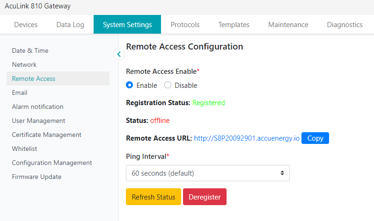Select the Enable radio button
This screenshot has height=221, width=374.
pyautogui.click(x=130, y=86)
